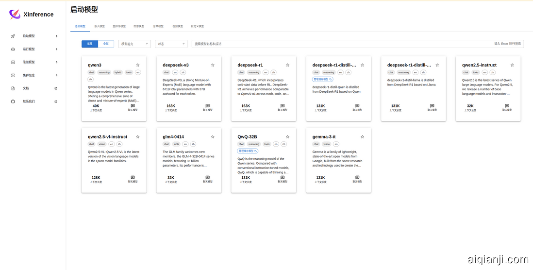533x270 pixels.
Task: Select the 全部 filter button
Action: pyautogui.click(x=106, y=44)
